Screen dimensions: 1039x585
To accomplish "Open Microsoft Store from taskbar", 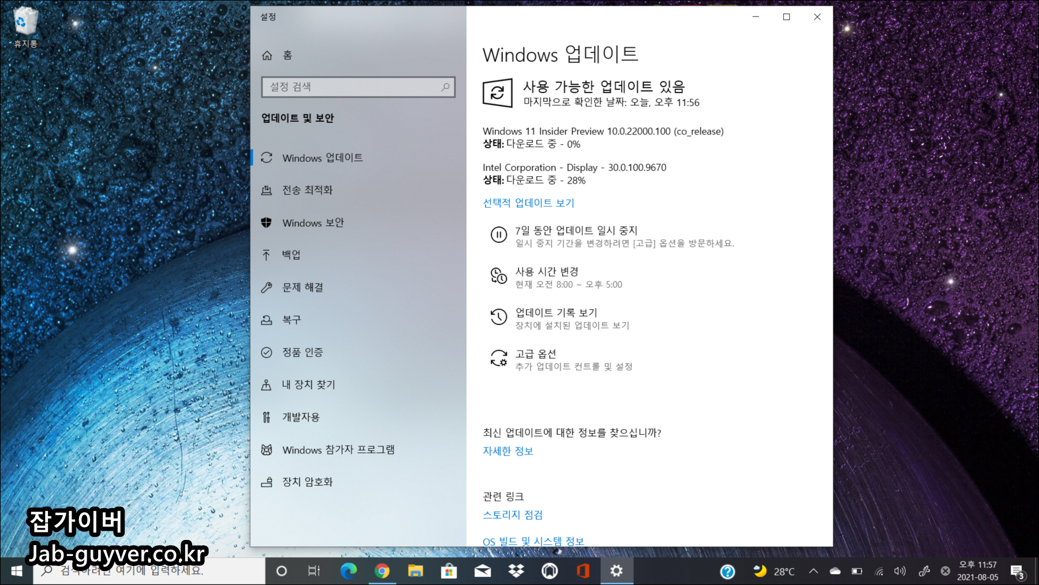I will pyautogui.click(x=449, y=571).
